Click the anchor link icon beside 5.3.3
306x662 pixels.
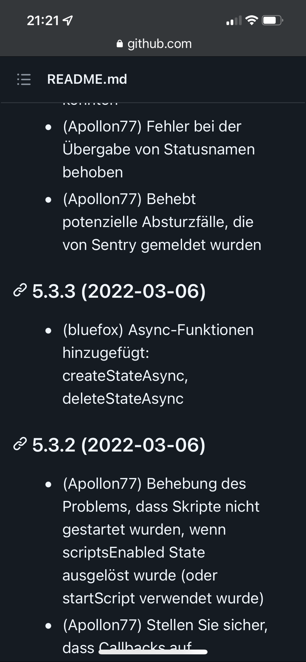coord(20,291)
